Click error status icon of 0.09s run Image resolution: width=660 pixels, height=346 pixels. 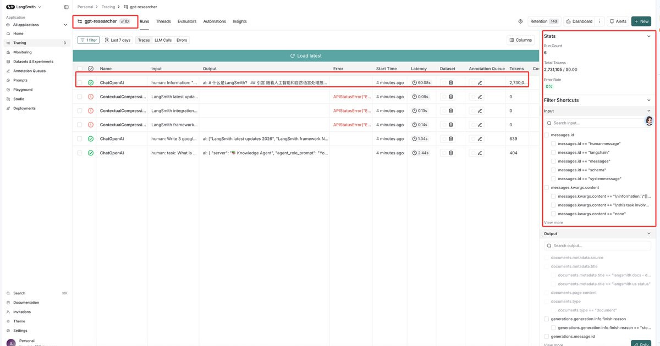[x=91, y=97]
